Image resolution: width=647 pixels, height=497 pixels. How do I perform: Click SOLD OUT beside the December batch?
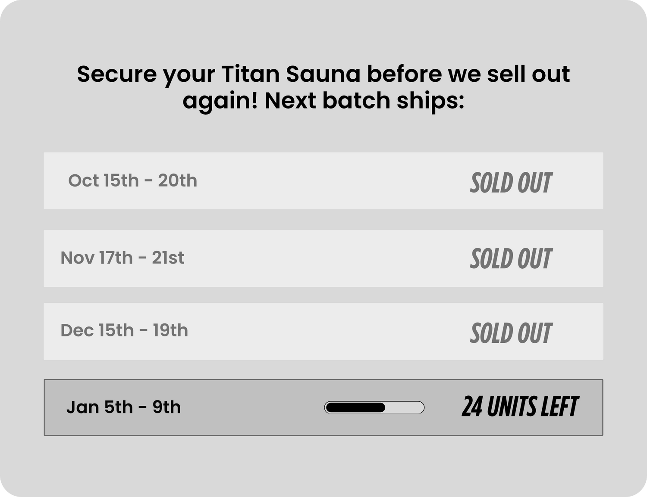click(x=510, y=333)
